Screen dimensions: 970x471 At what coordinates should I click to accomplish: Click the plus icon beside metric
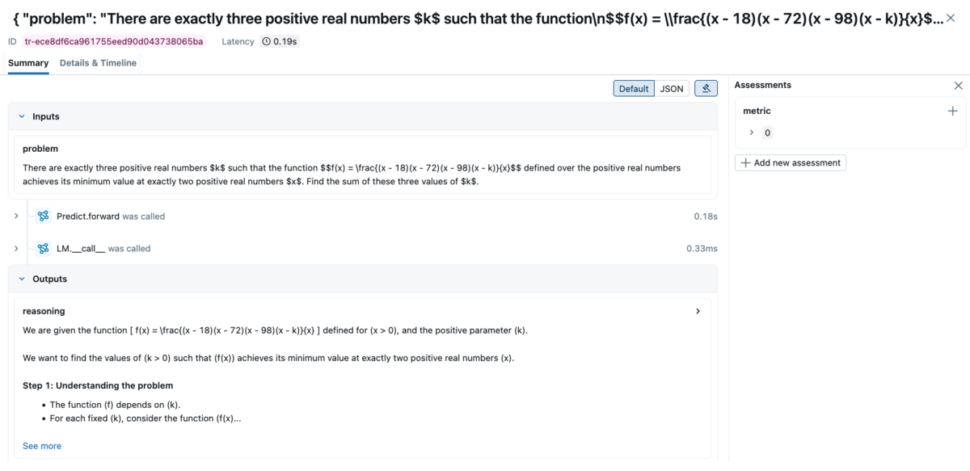click(x=952, y=111)
